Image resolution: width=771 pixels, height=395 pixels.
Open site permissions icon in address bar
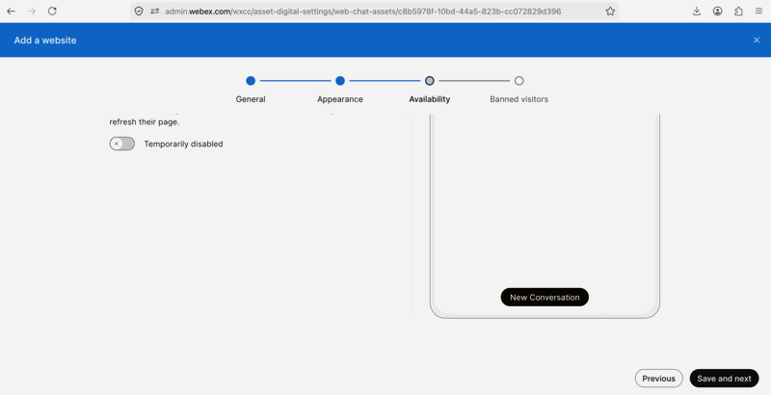pyautogui.click(x=155, y=11)
